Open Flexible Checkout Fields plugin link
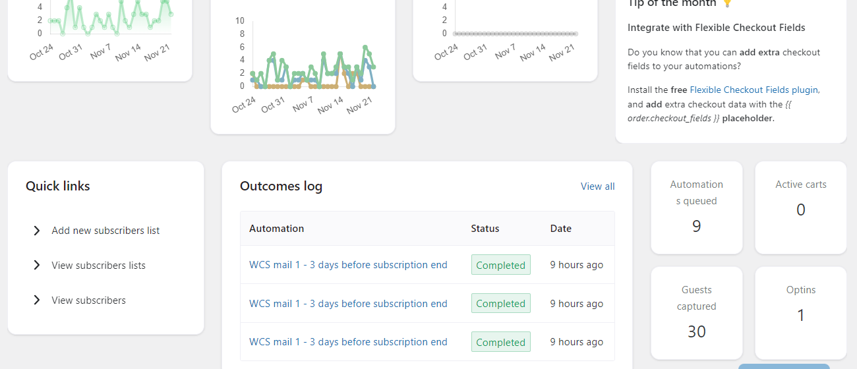 pos(754,90)
